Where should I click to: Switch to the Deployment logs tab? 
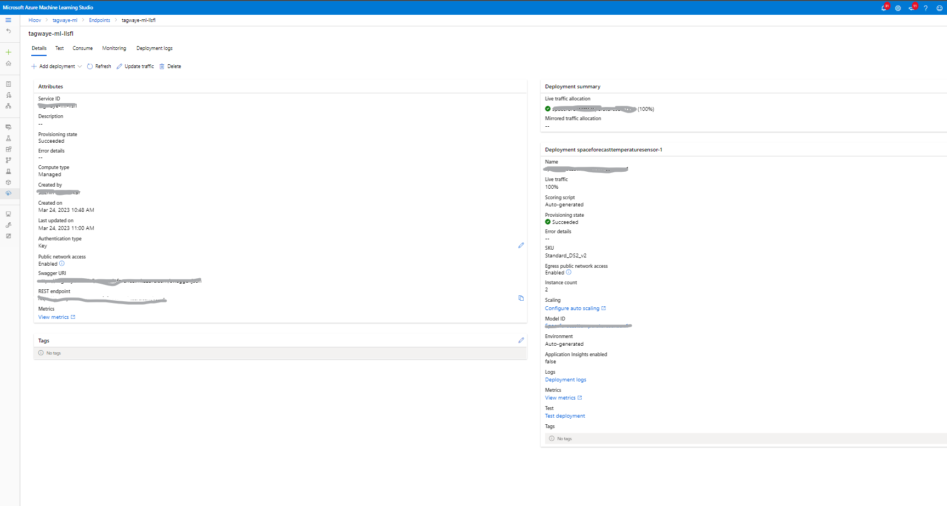[155, 48]
